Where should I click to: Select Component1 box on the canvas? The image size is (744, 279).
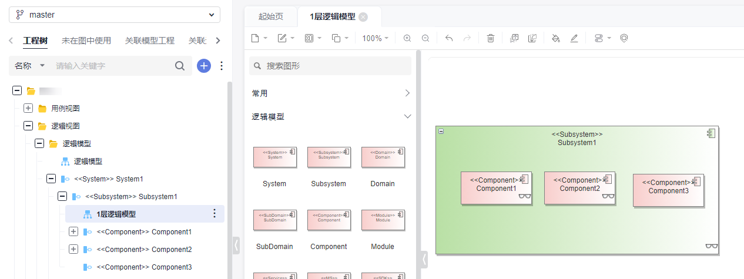click(497, 188)
